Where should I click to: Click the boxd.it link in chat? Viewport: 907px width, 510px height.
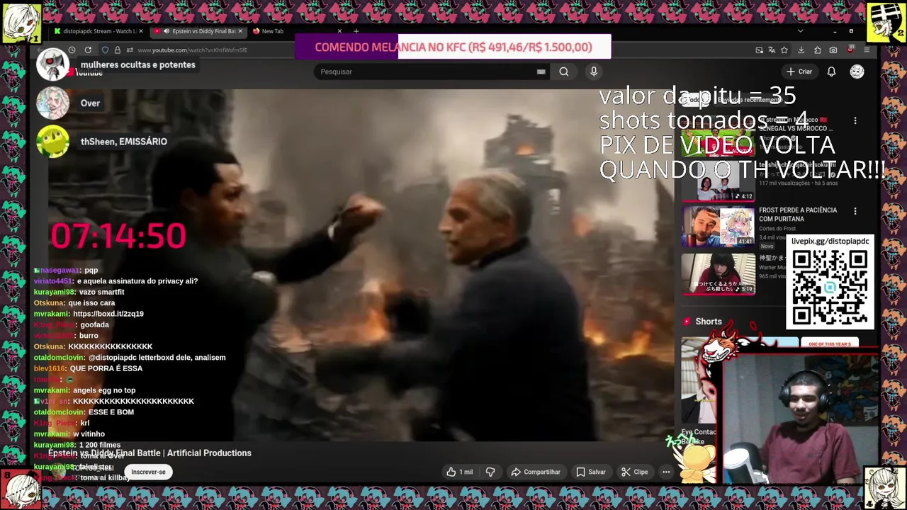[x=108, y=314]
